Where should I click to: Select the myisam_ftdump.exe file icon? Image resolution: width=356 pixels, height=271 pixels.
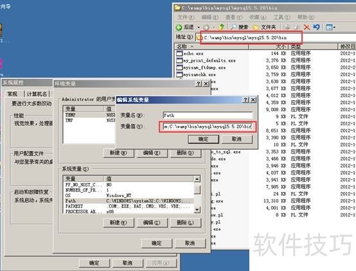179,67
